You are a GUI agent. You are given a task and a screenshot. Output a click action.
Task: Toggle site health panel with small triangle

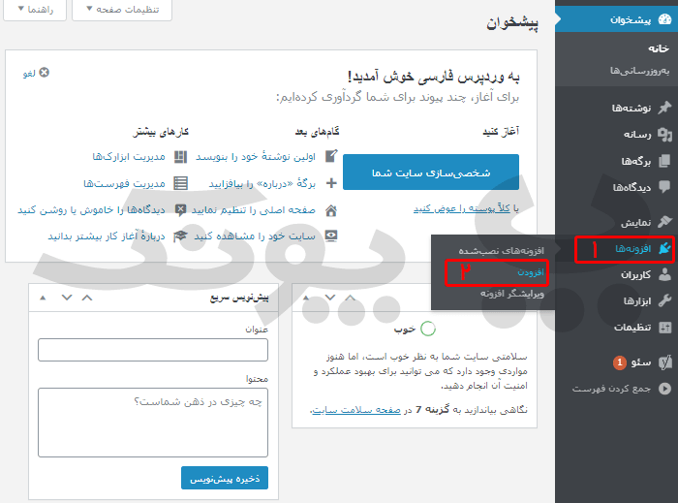306,298
